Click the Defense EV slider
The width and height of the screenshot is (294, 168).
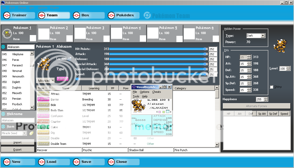coord(158,59)
